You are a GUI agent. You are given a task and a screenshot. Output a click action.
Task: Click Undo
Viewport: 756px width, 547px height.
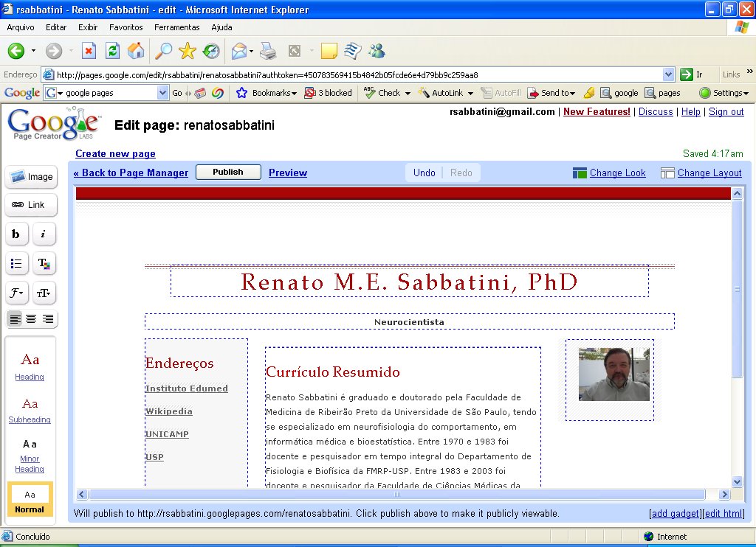click(x=425, y=173)
